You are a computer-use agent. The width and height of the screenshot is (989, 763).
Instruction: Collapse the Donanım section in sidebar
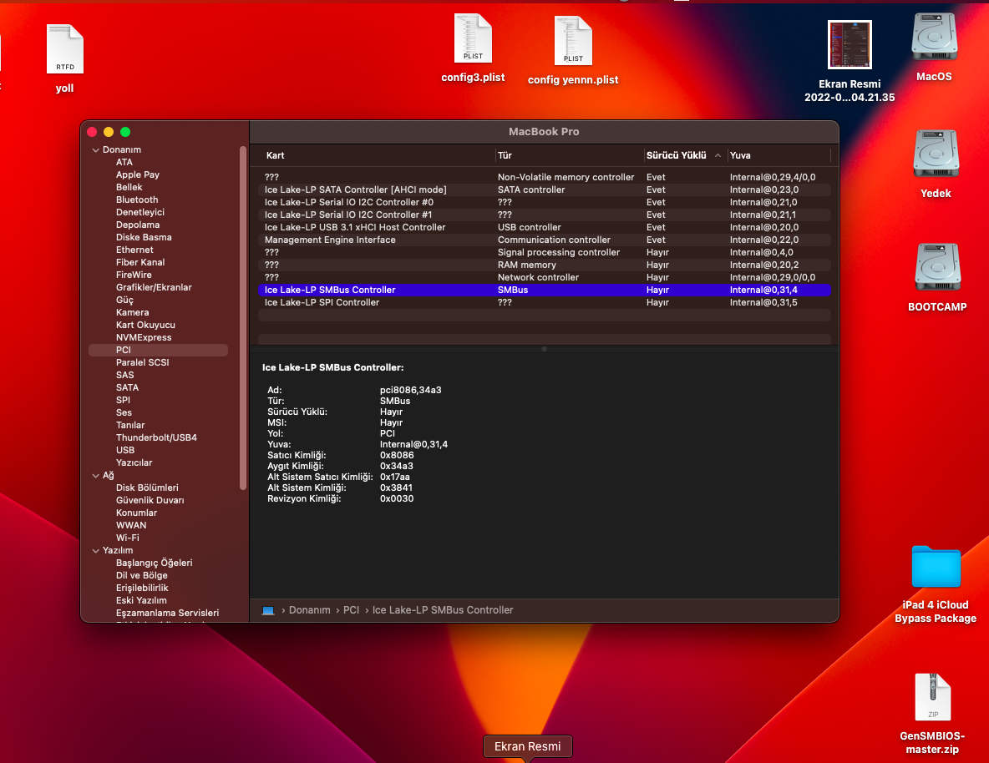tap(95, 150)
